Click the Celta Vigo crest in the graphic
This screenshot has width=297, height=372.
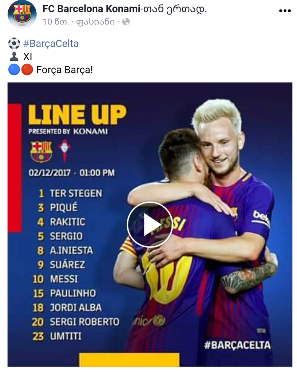64,151
